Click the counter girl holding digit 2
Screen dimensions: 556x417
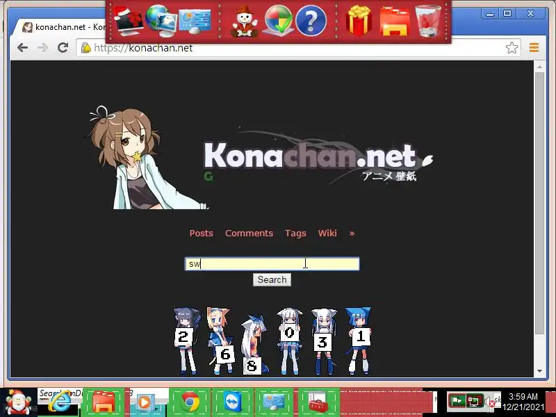click(186, 341)
